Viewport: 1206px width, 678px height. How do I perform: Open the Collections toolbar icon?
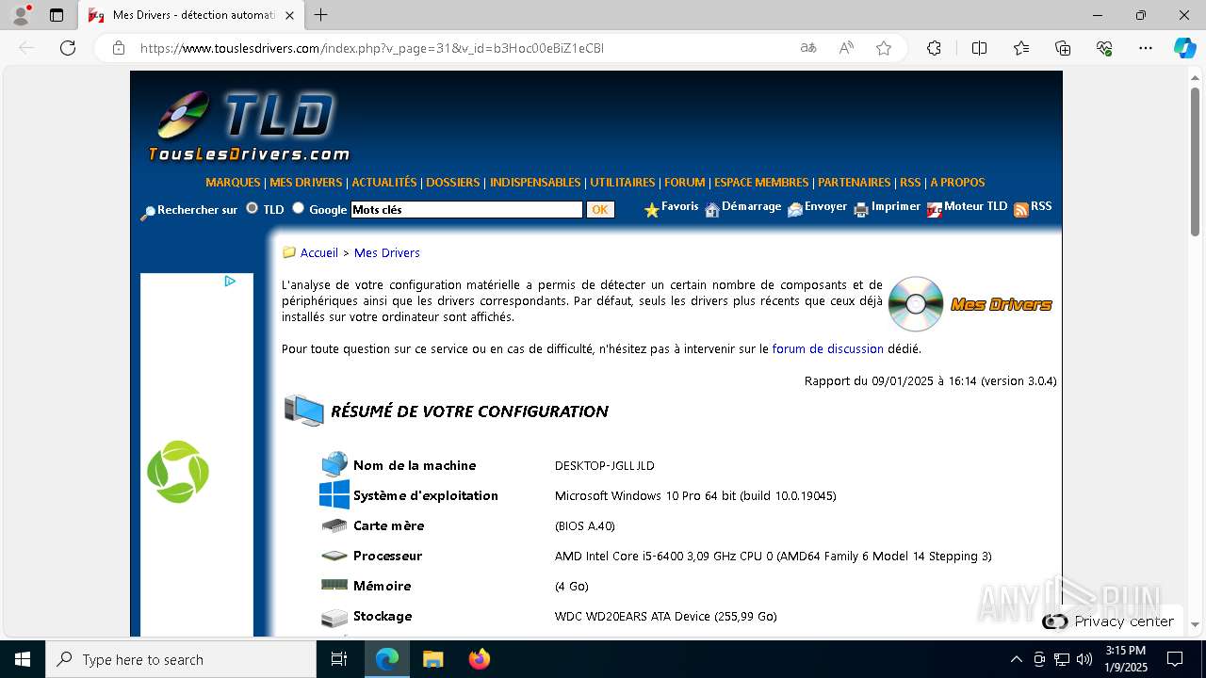1063,48
